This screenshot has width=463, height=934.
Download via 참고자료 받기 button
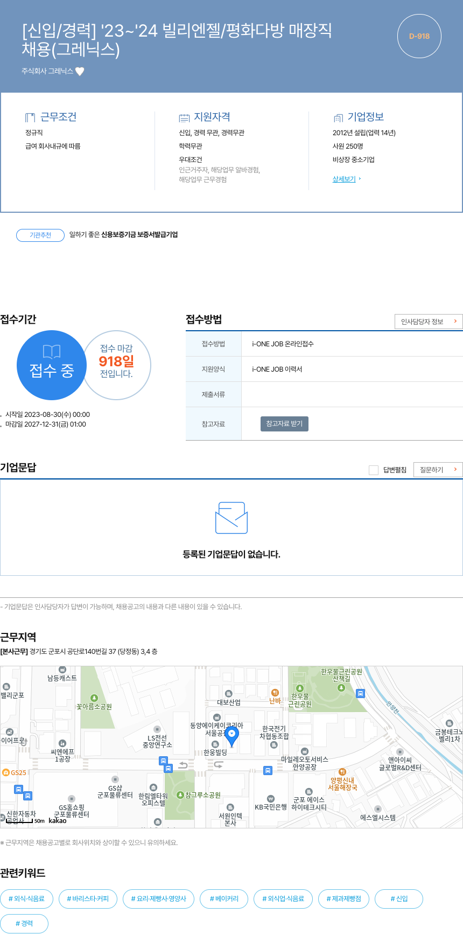point(284,424)
